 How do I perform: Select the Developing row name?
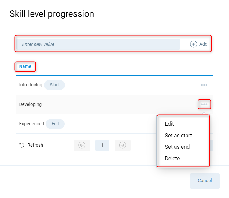click(x=30, y=104)
